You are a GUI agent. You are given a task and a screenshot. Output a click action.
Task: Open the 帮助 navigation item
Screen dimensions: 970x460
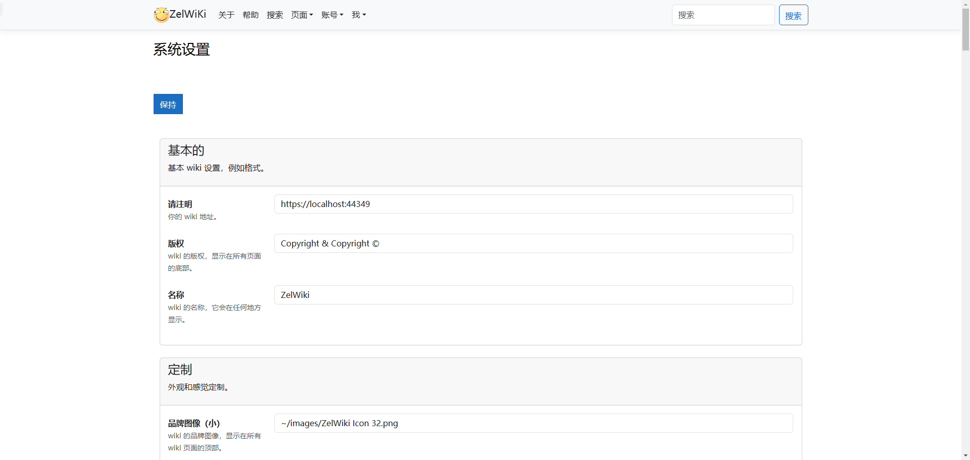point(250,15)
